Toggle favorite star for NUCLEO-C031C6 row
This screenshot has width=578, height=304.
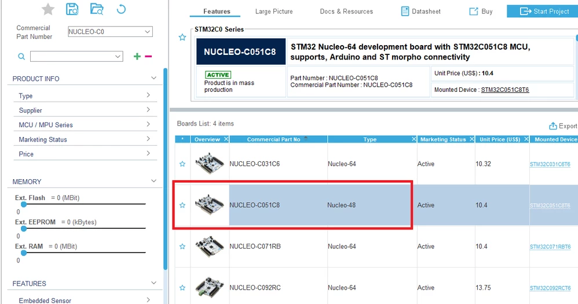click(x=182, y=164)
